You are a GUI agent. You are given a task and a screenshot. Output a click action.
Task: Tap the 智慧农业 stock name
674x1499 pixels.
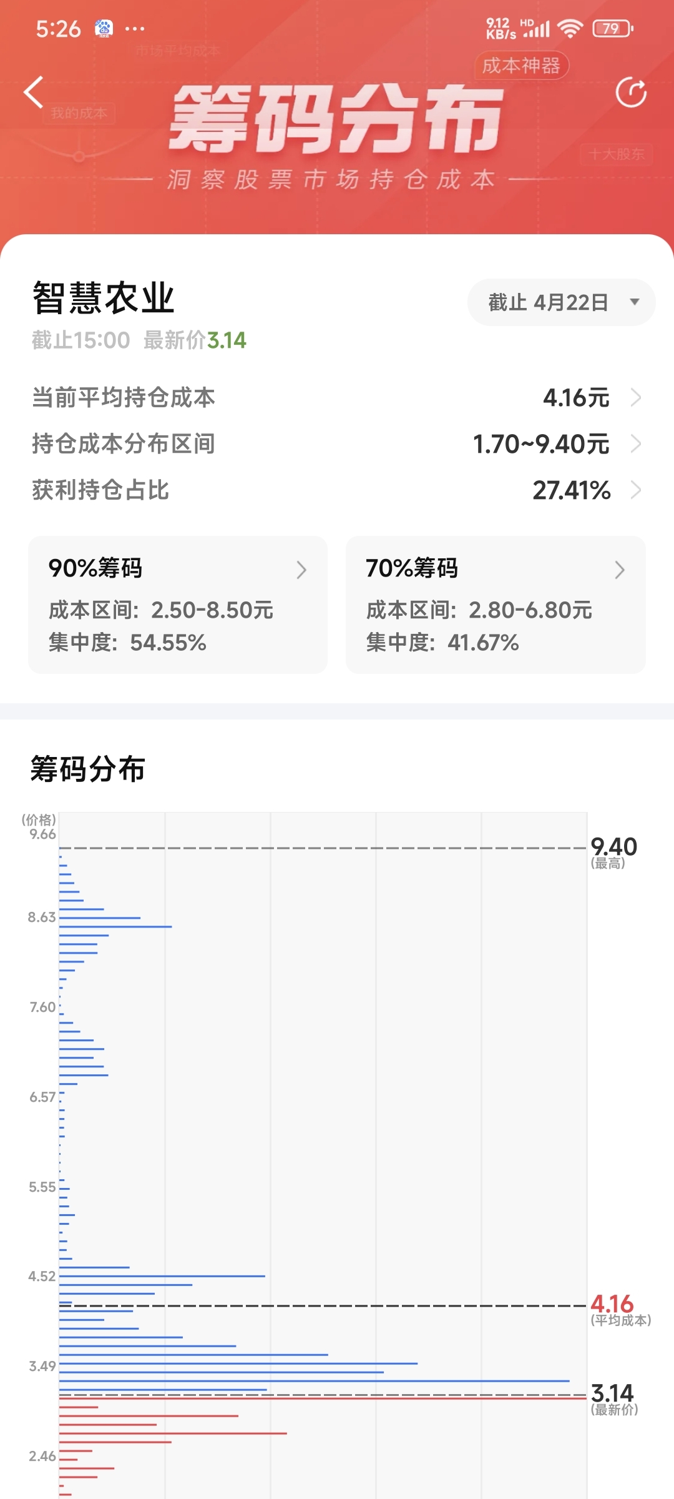coord(104,298)
